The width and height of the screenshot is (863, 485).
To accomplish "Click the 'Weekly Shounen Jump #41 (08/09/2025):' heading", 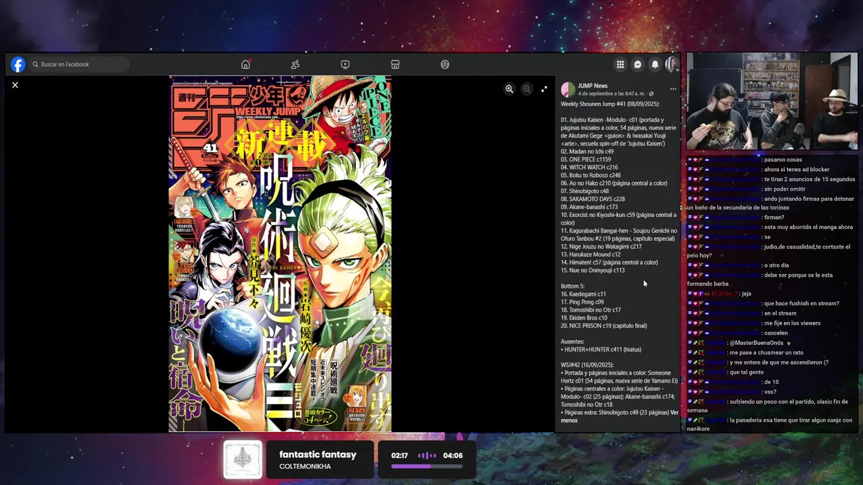I will 610,104.
